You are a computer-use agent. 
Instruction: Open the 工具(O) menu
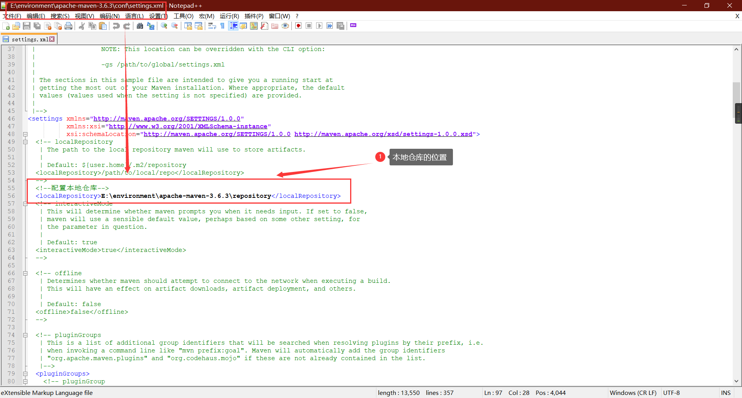click(183, 16)
